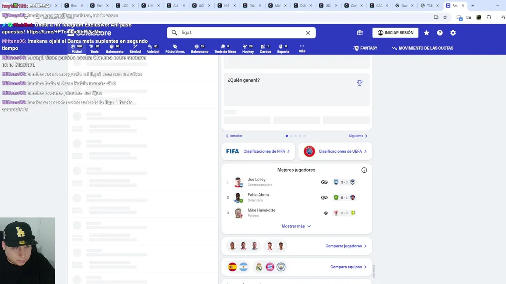
Task: Open the 3-0 match next to Joe Lolley
Action: pyautogui.click(x=344, y=182)
